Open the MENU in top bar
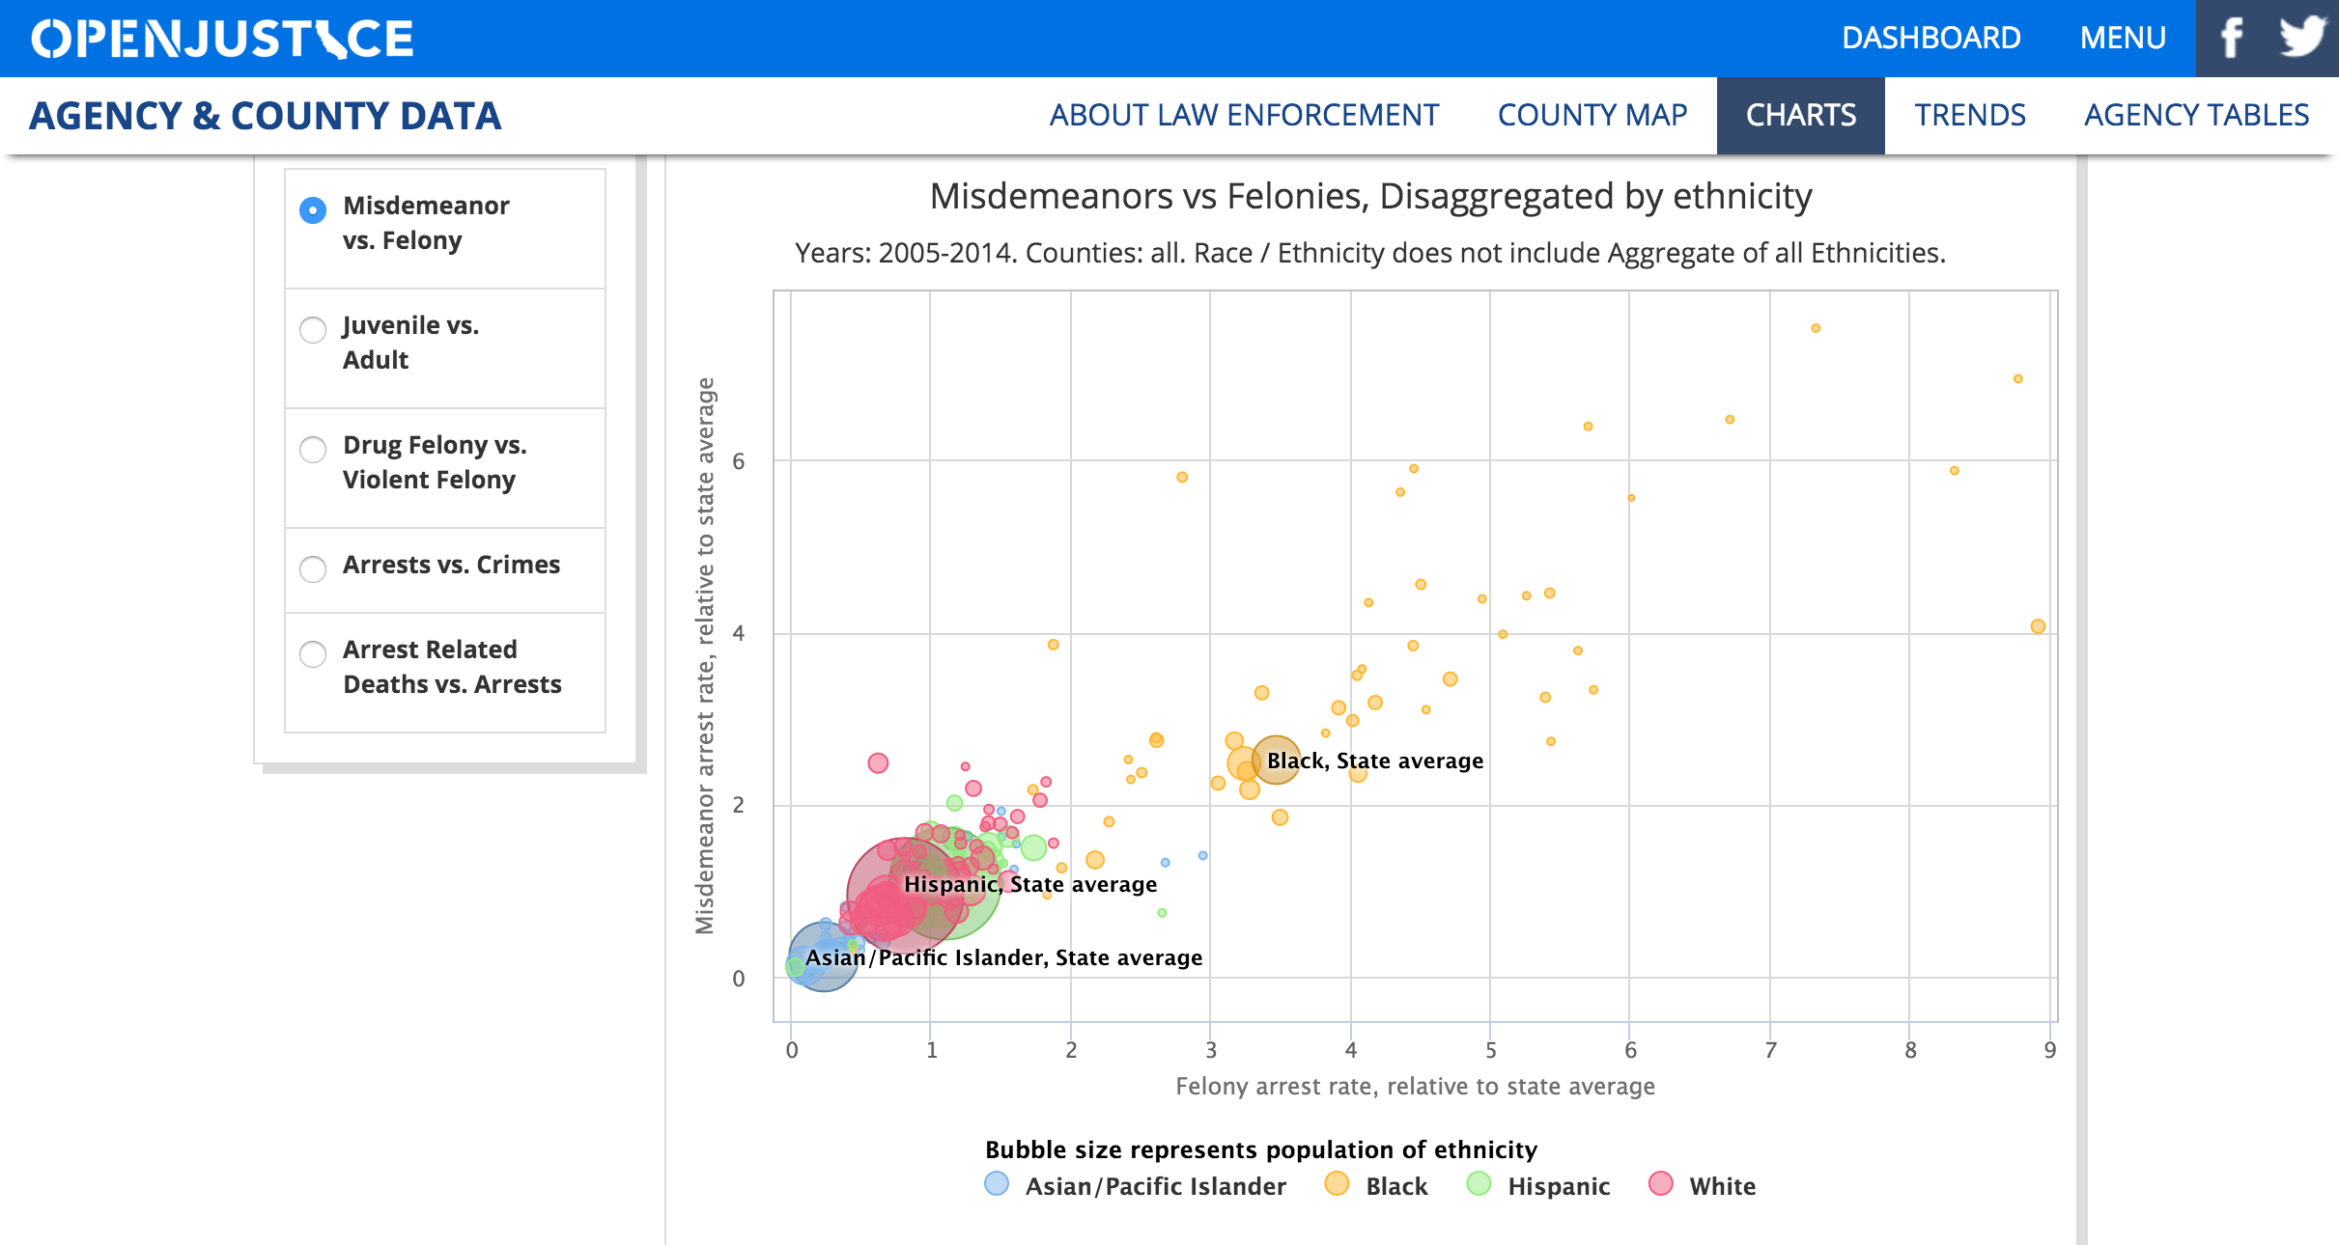The height and width of the screenshot is (1245, 2339). 2123,39
